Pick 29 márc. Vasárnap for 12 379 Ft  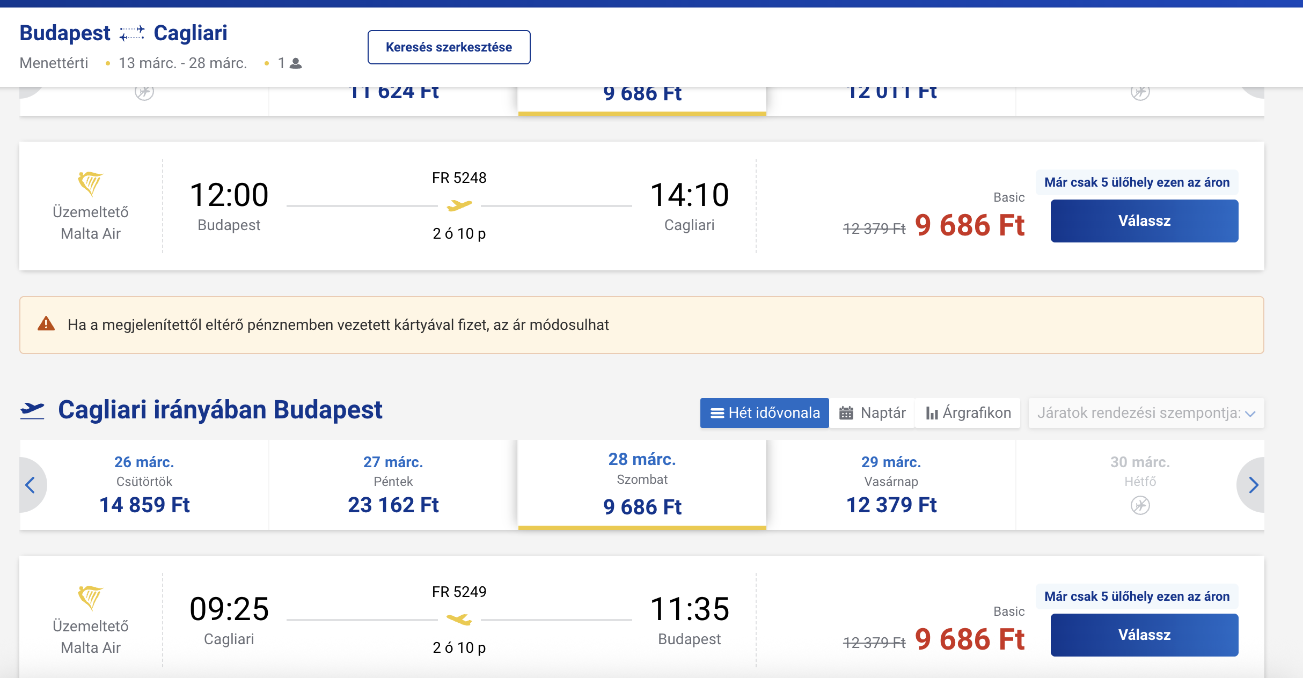891,484
